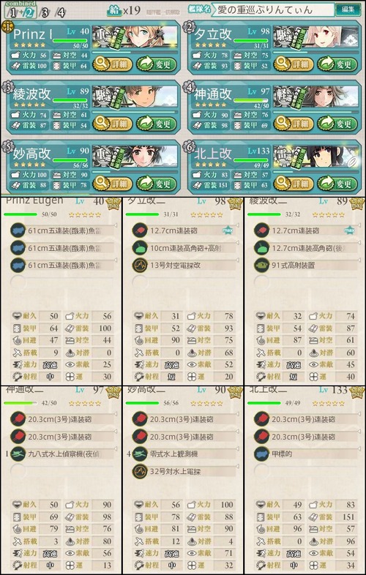
Task: Click 変更 change button for 綾波改
Action: point(156,124)
